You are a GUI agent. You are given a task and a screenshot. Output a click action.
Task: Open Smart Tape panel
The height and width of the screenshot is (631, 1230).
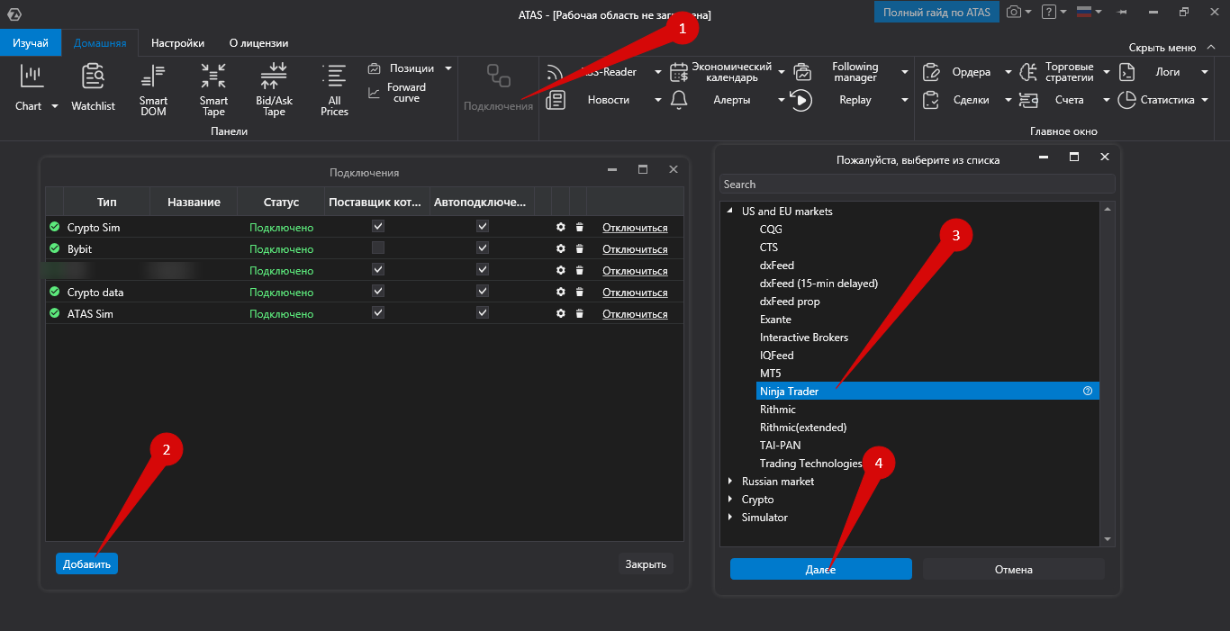point(214,90)
